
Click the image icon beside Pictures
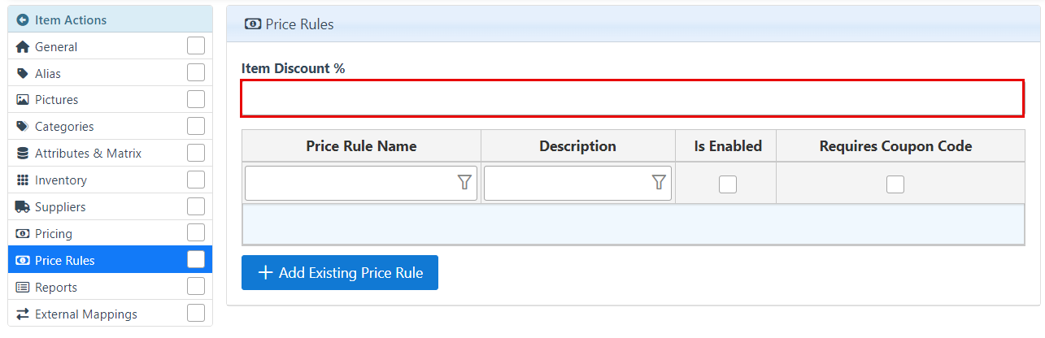[x=23, y=100]
